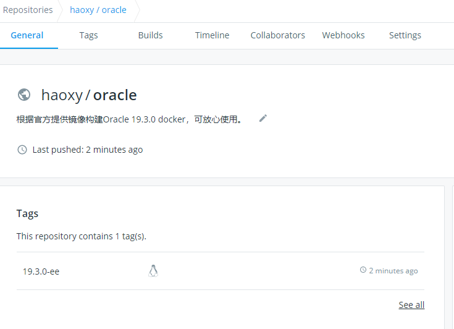454x329 pixels.
Task: Click the clock icon next to Last pushed
Action: tap(22, 150)
